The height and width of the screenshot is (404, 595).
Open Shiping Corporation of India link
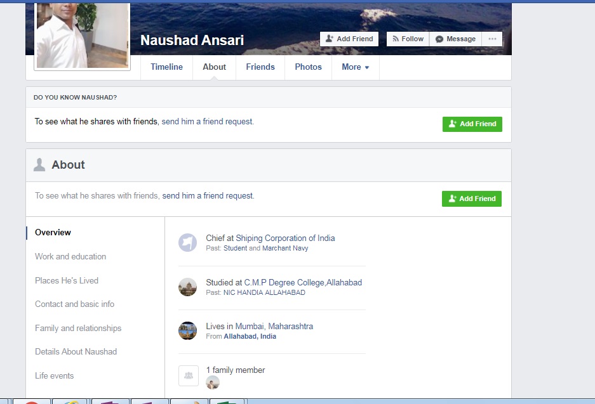click(285, 238)
